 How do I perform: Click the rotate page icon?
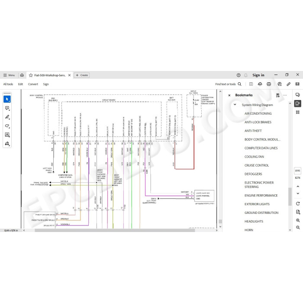click(x=298, y=204)
